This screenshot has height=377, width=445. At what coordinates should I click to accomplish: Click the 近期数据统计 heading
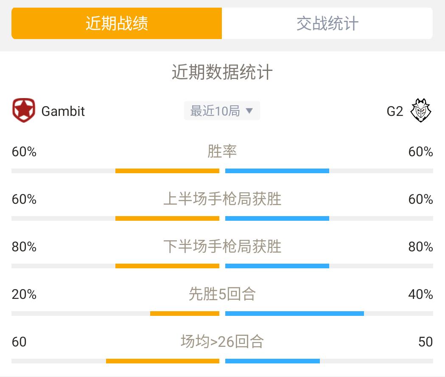coord(222,72)
